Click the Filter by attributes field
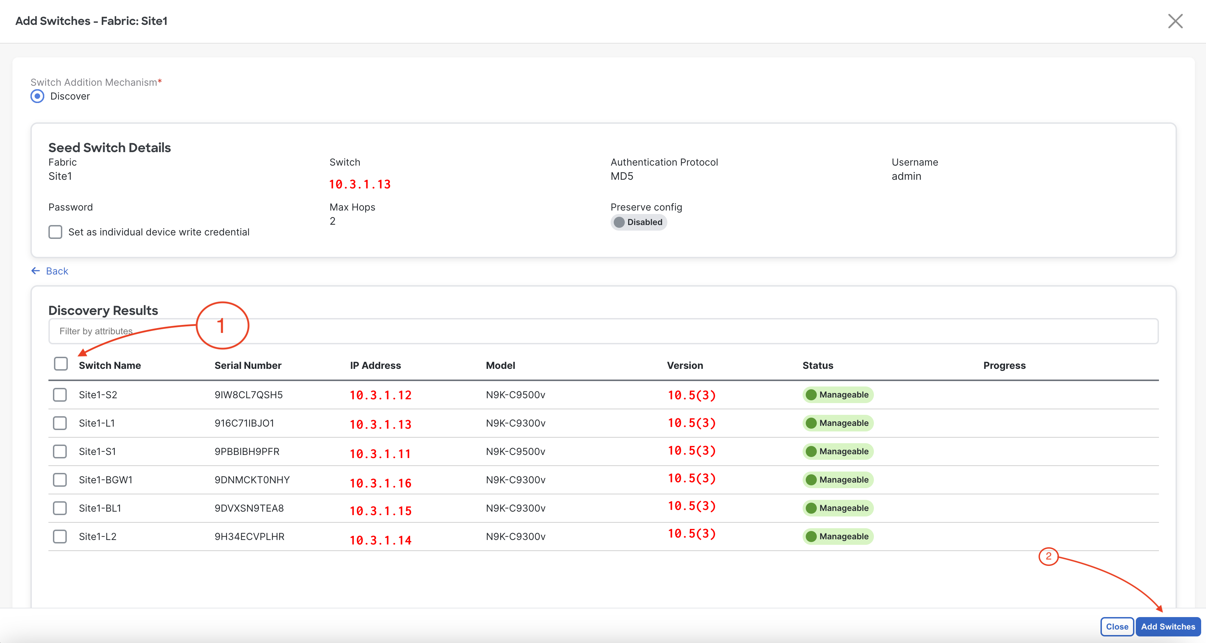The height and width of the screenshot is (643, 1206). [x=603, y=331]
